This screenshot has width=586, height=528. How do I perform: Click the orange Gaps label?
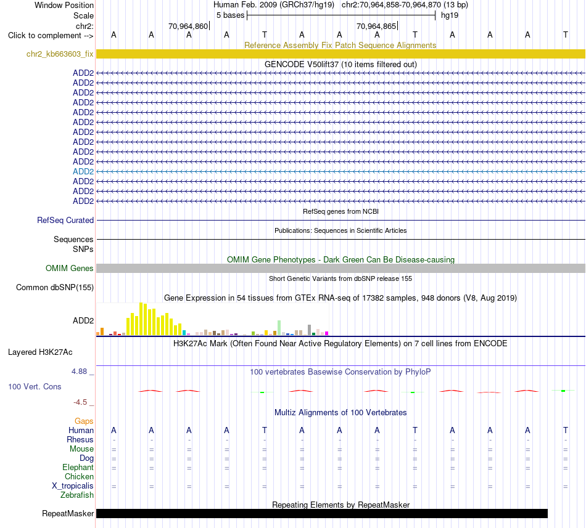pyautogui.click(x=84, y=421)
